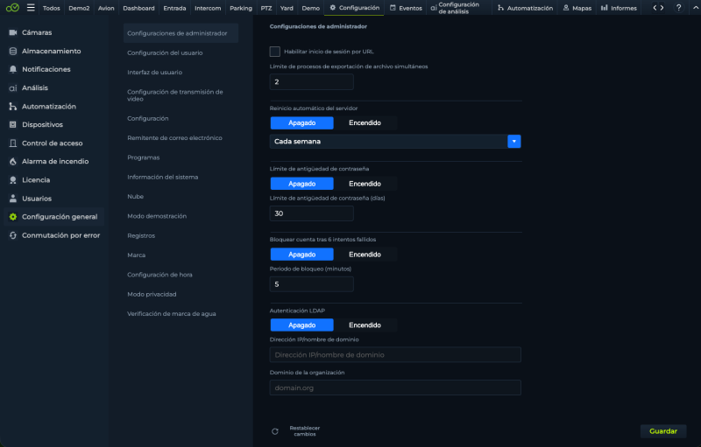
Task: Turn on Reinicio automático del servidor with Encendido
Action: [365, 122]
